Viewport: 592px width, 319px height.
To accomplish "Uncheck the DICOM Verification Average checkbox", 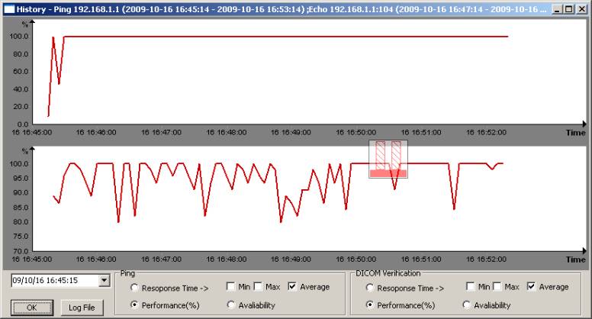I will click(x=531, y=286).
